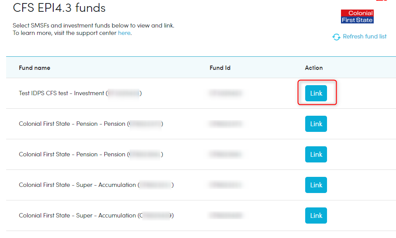
Task: Click Link for the last Super Accumulation fund
Action: point(316,216)
